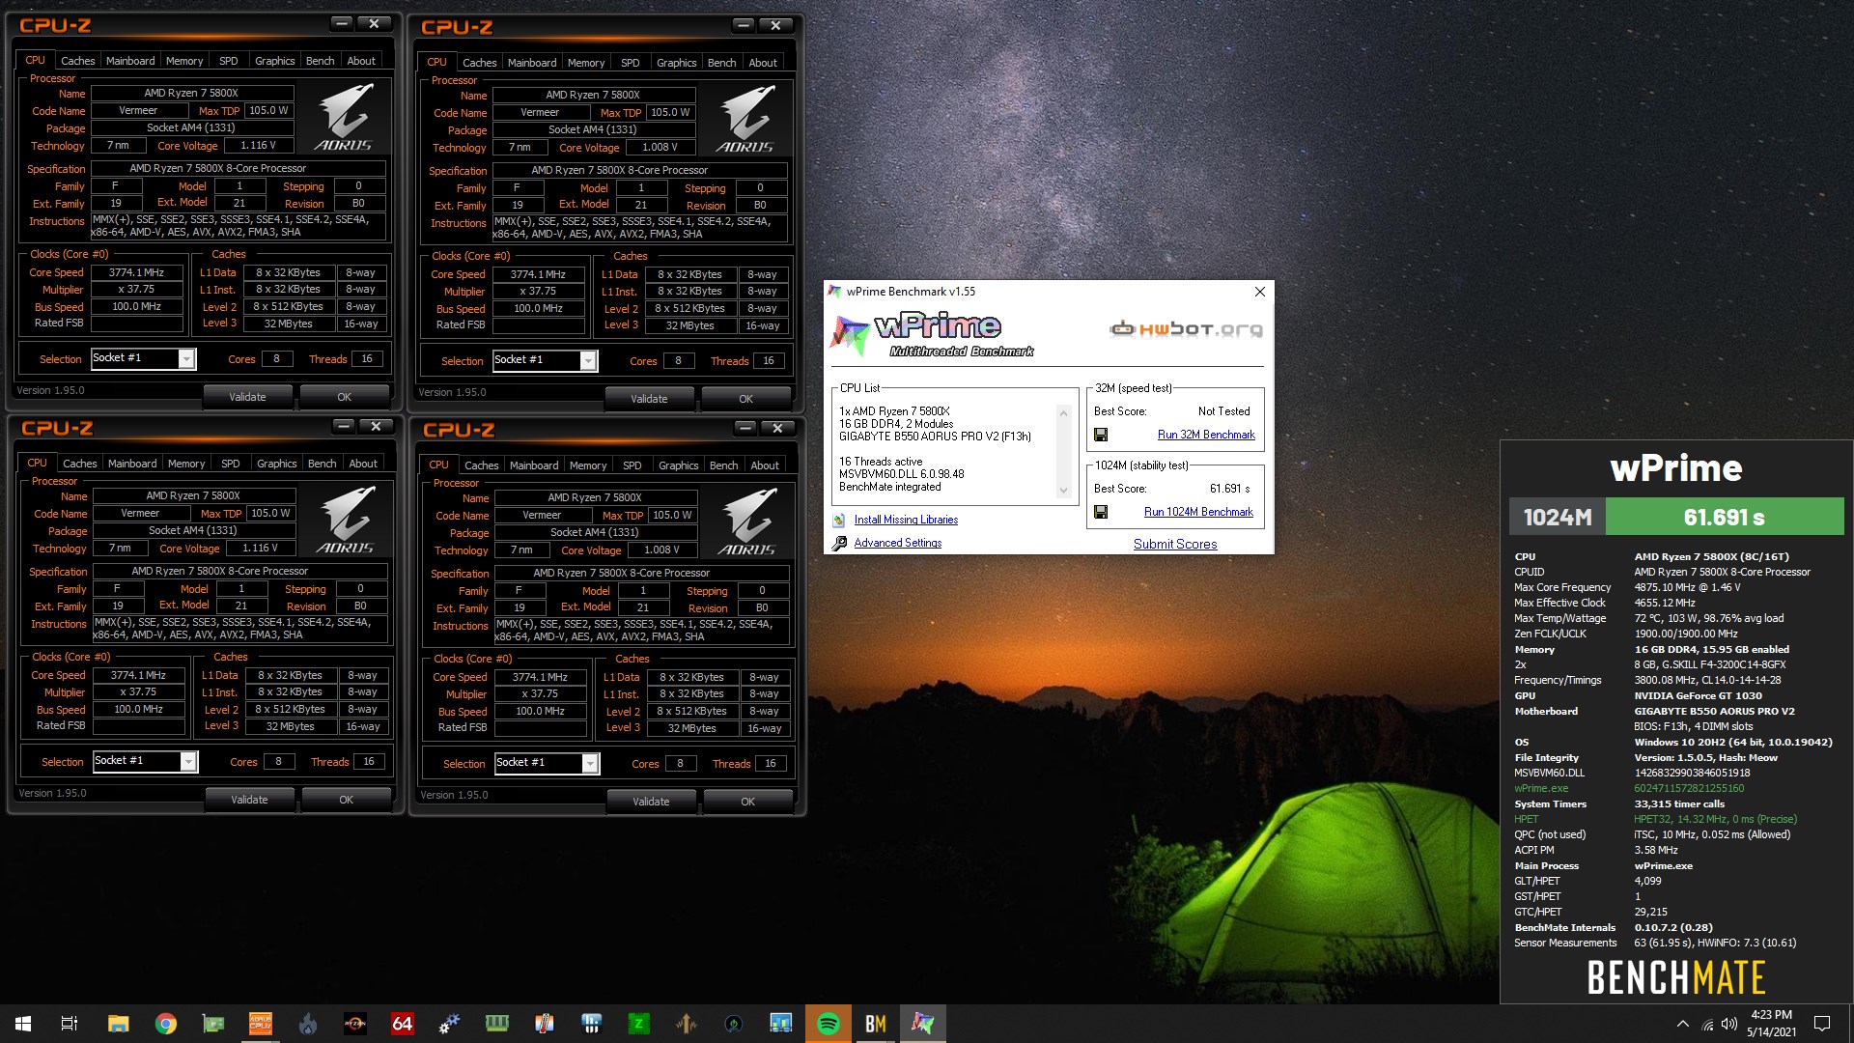Open Caches tab in bottom-right CPU-Z

(x=481, y=465)
